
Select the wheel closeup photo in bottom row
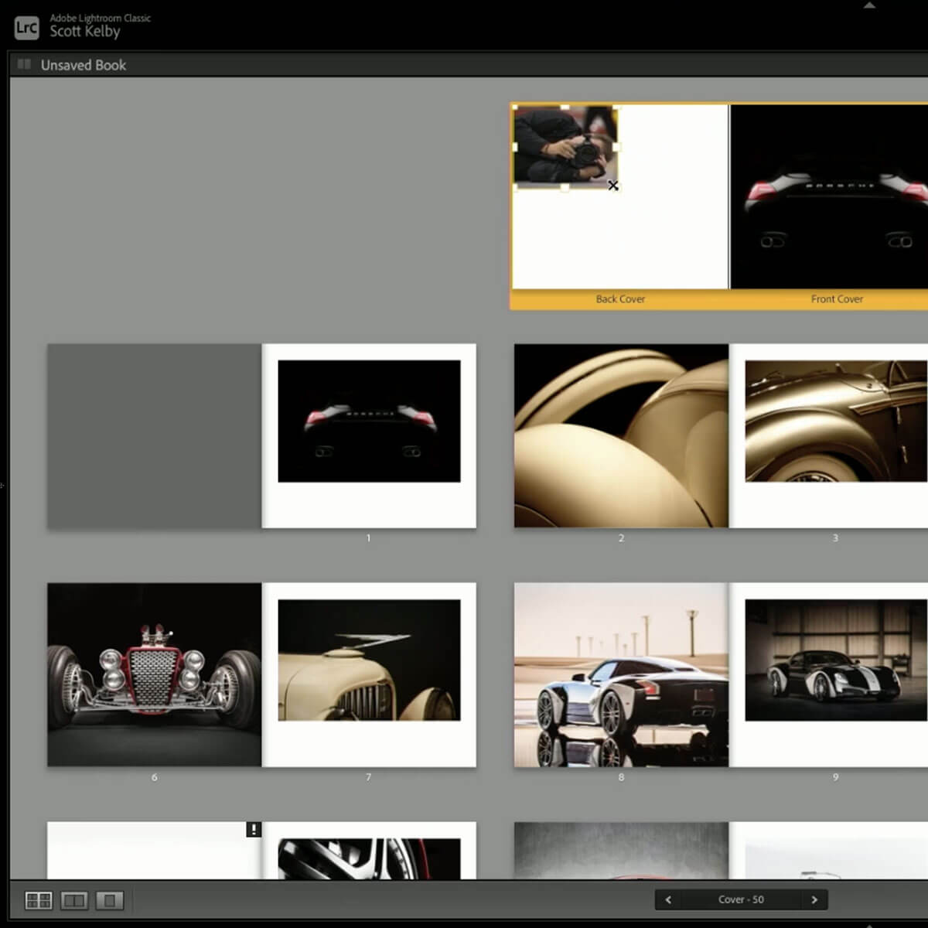tap(369, 858)
